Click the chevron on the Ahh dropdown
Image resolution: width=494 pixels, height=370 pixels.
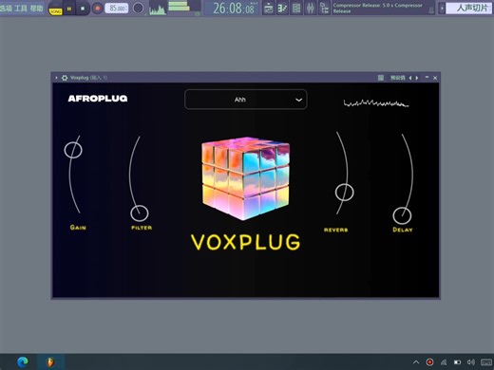click(298, 100)
